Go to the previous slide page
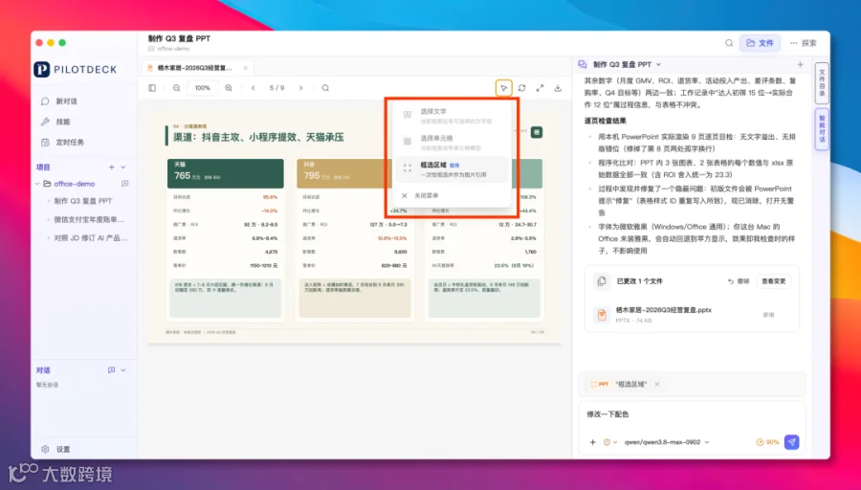The image size is (861, 490). point(254,88)
